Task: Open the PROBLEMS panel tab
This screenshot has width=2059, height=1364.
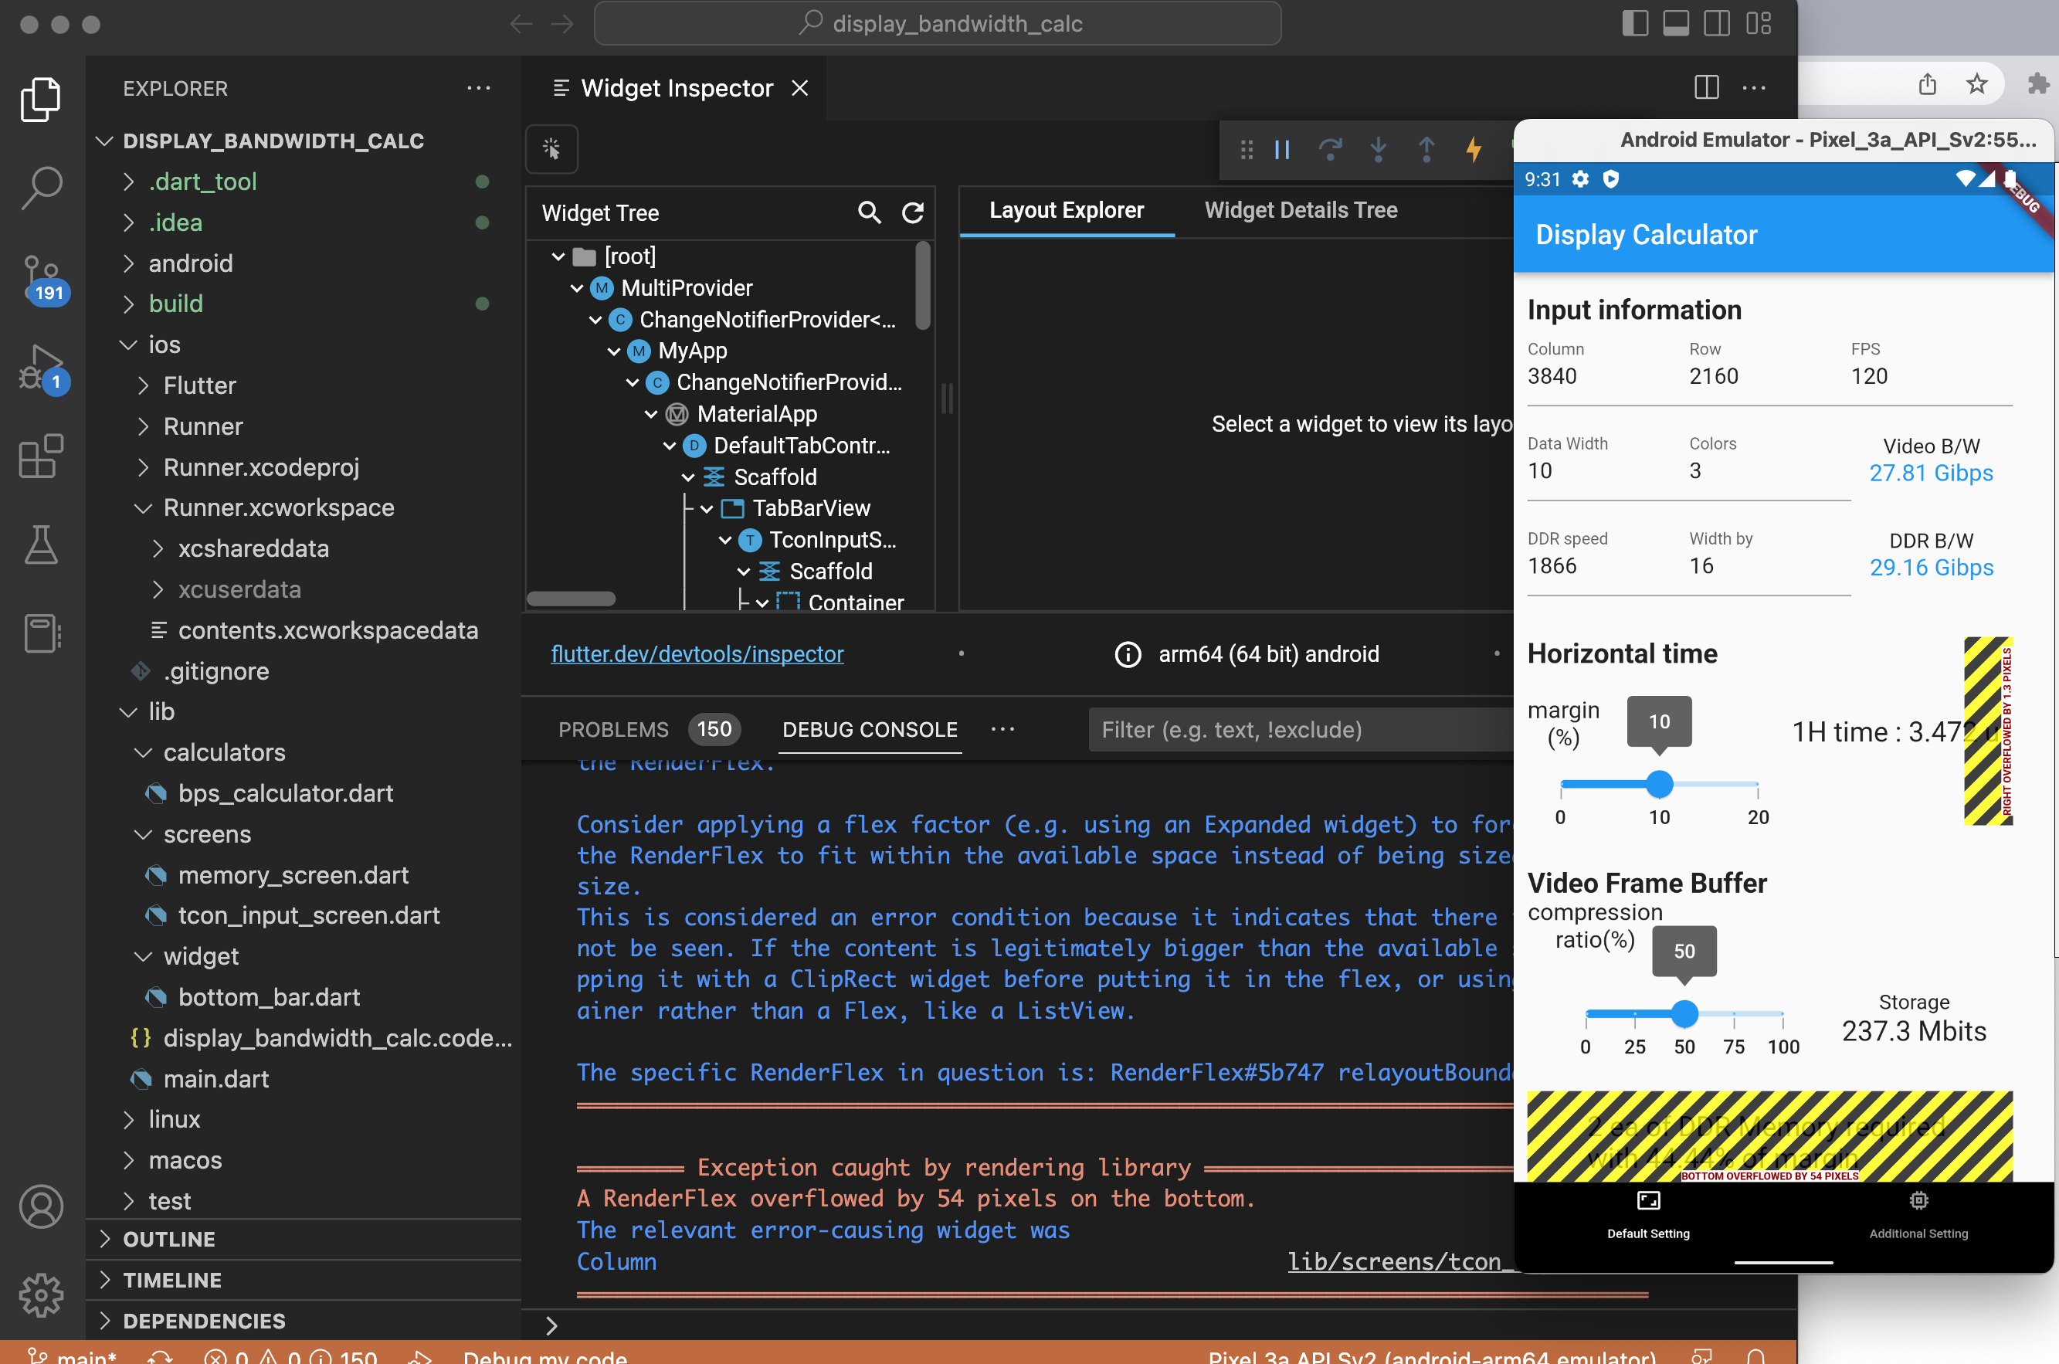Action: [x=613, y=729]
